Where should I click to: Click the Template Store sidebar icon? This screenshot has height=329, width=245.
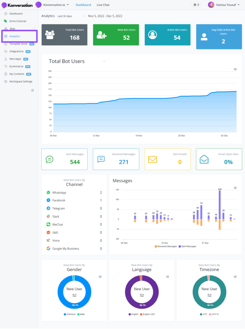6,44
